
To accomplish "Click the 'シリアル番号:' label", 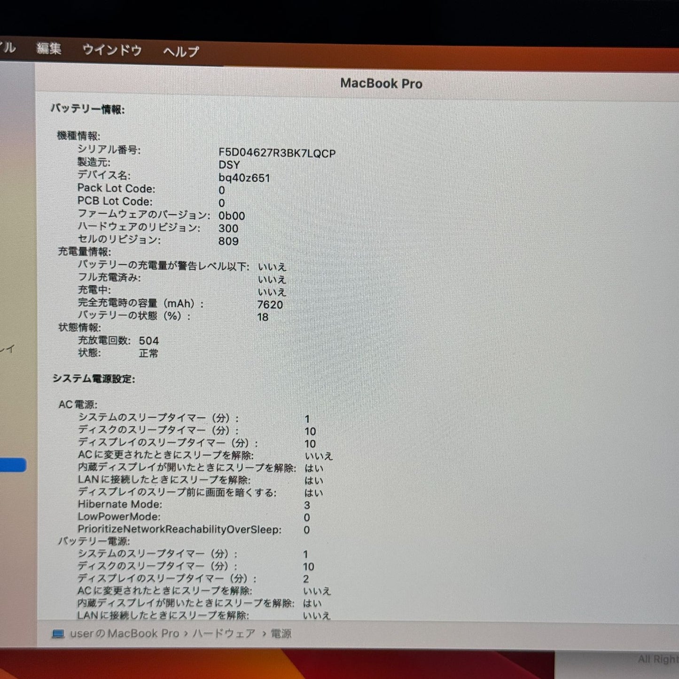I will [109, 149].
